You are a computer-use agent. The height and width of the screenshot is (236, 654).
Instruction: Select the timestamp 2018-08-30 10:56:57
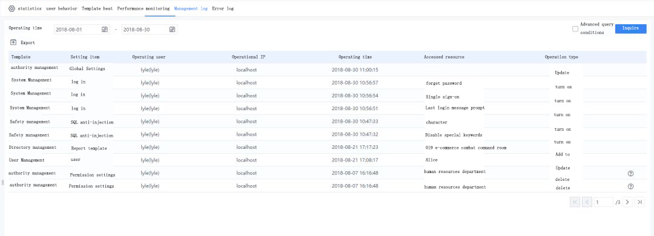pyautogui.click(x=355, y=82)
